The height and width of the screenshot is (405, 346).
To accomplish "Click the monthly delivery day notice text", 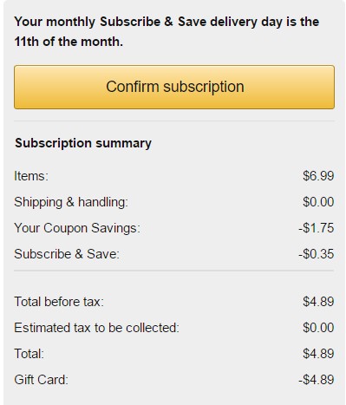I will pos(166,32).
